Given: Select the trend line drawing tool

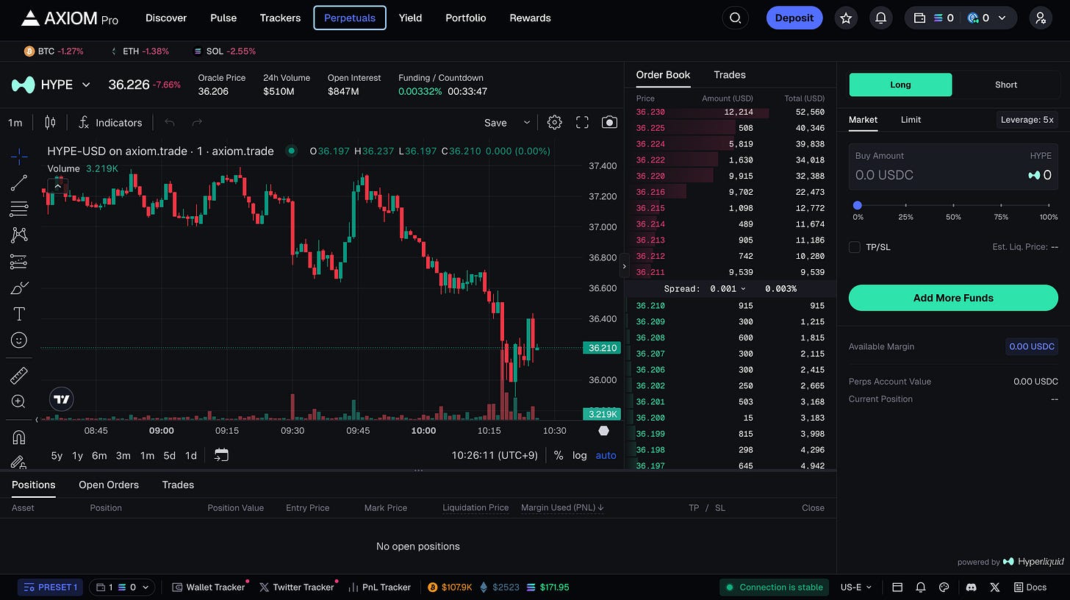Looking at the screenshot, I should point(19,182).
